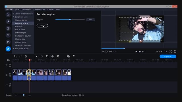Open the Arquivo menu
Image resolution: width=182 pixels, height=102 pixels.
[9, 9]
